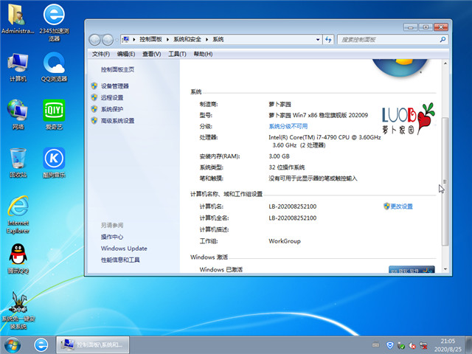The width and height of the screenshot is (472, 354).
Task: Launch 2345 browser from desktop
Action: [x=54, y=22]
